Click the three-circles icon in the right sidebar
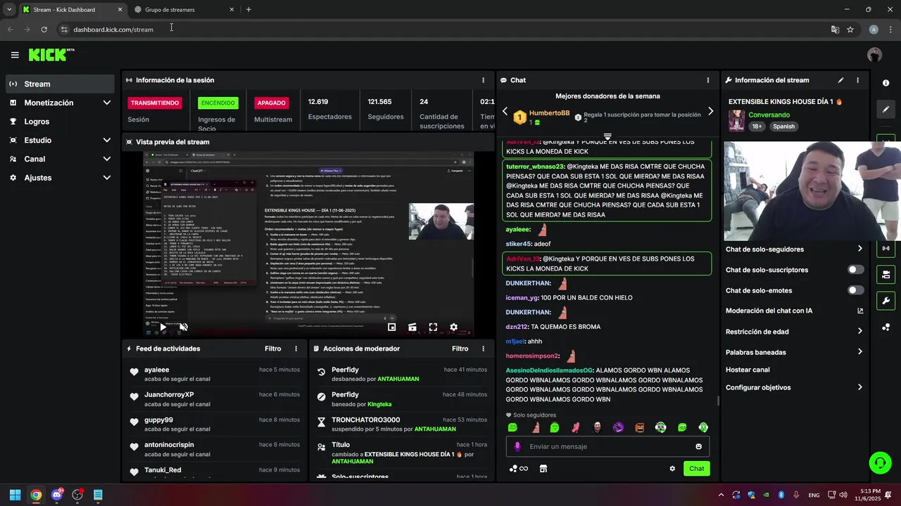 point(886,327)
